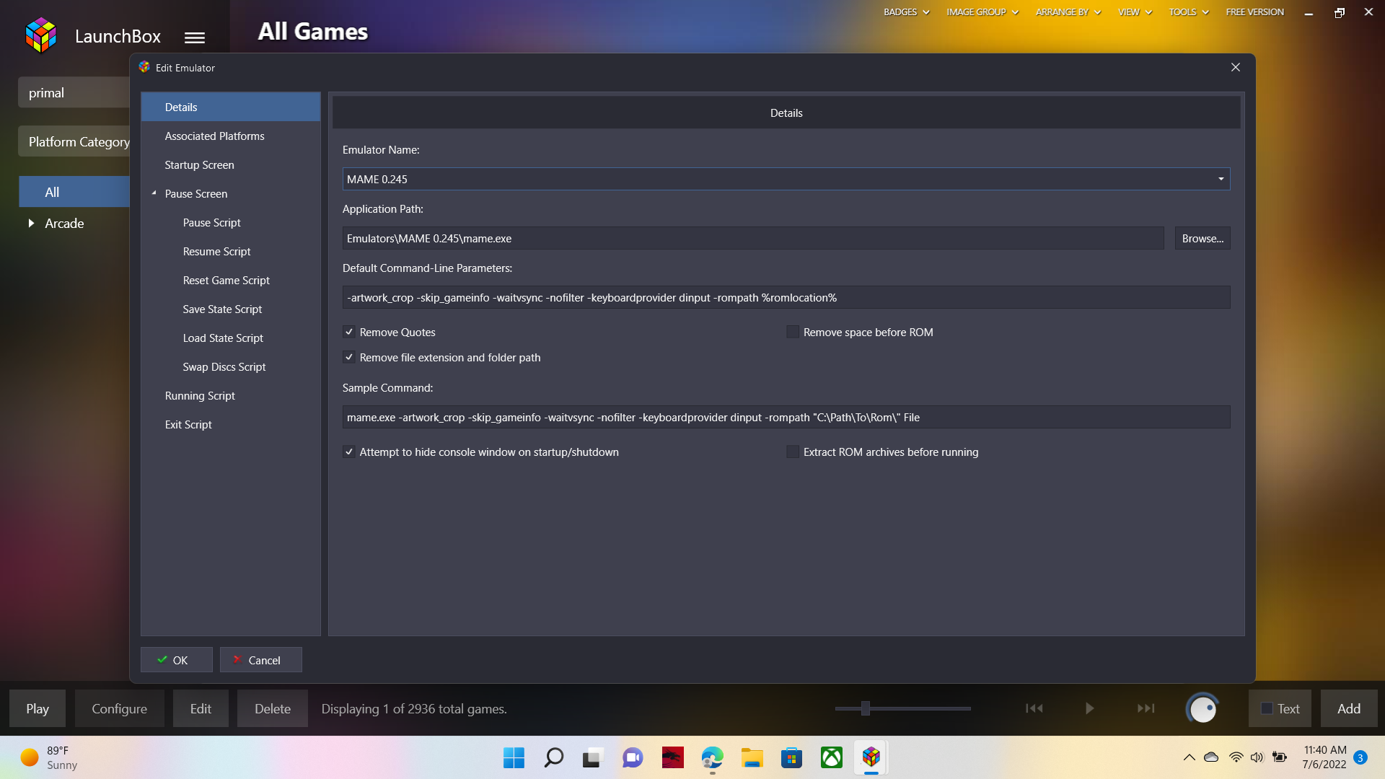Open File Explorer from taskbar
This screenshot has width=1385, height=779.
click(752, 757)
